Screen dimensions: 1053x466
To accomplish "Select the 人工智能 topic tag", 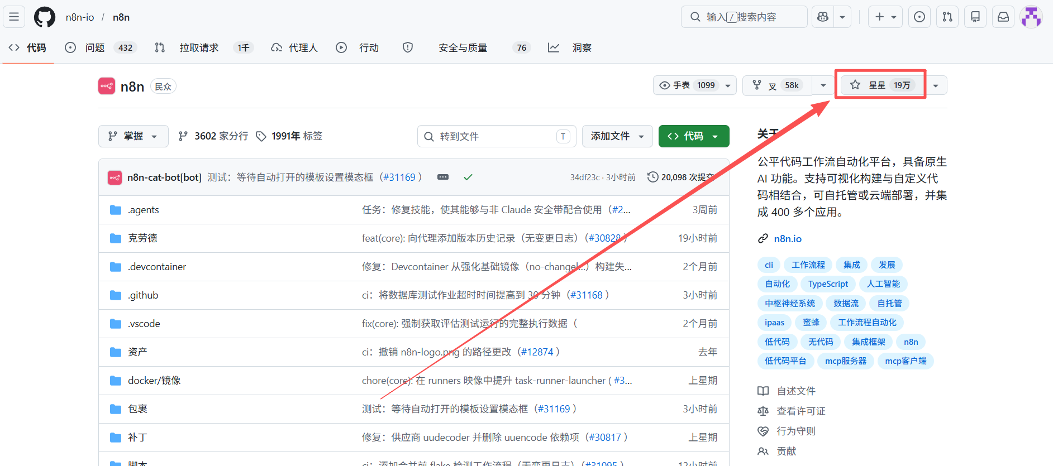I will point(883,284).
